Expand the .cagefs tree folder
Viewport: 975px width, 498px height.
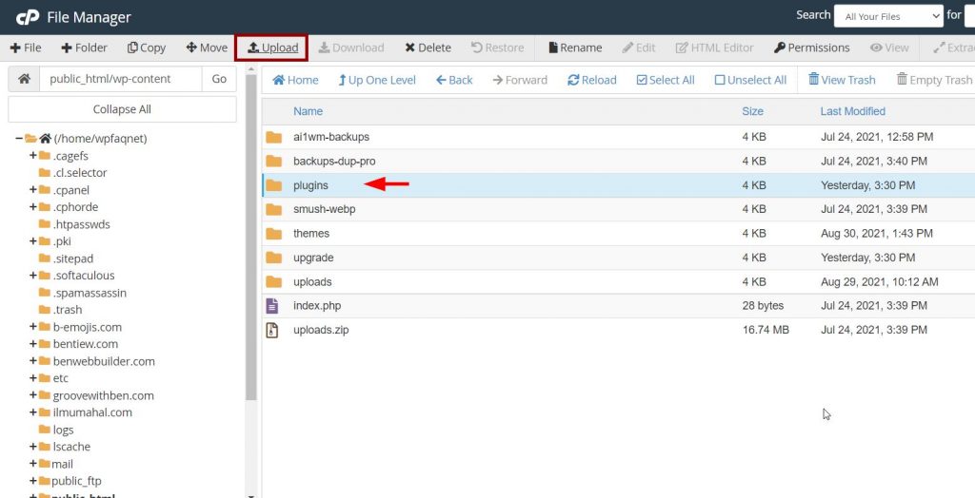point(33,155)
